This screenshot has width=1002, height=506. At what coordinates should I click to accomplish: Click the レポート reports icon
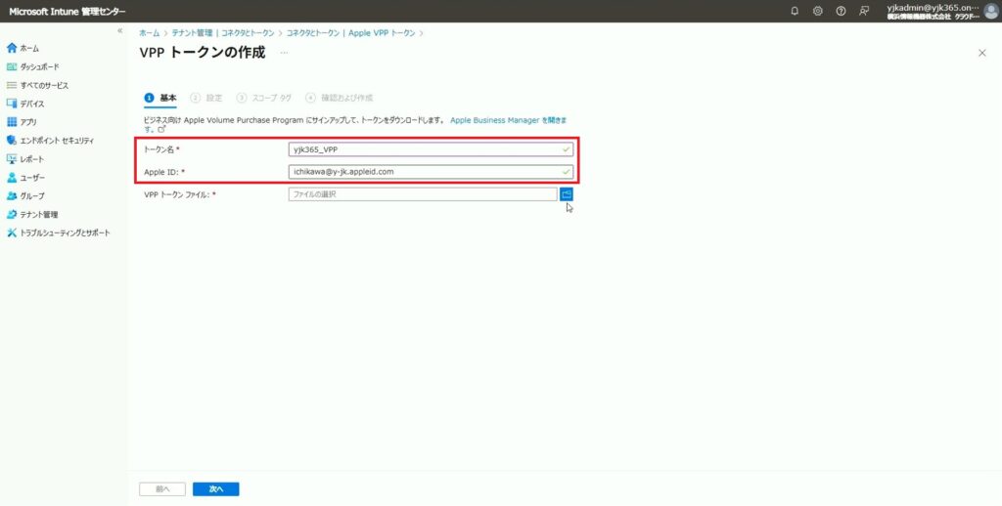(x=12, y=159)
